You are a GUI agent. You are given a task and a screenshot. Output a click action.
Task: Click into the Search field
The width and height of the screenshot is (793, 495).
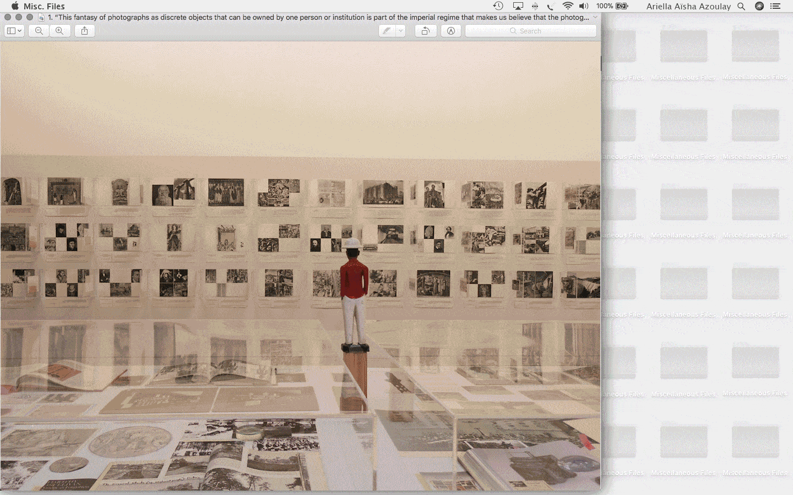tap(530, 31)
